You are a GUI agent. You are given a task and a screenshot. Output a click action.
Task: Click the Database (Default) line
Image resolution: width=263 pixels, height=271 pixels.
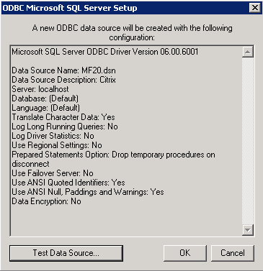coord(45,98)
